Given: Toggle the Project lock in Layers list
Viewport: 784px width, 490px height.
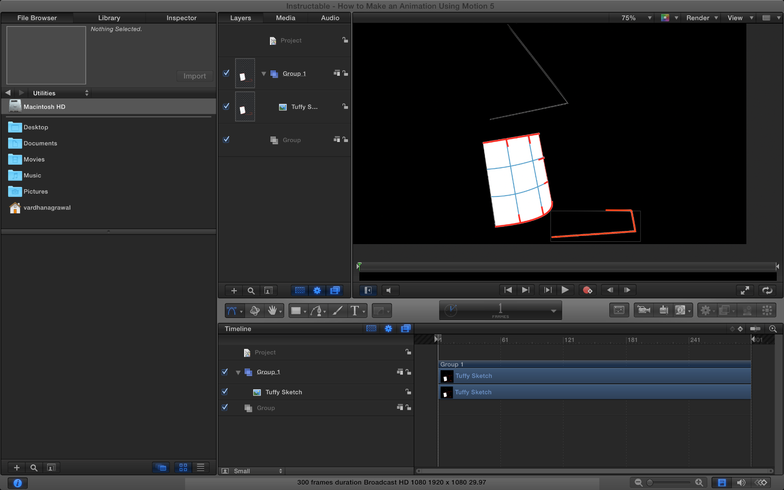Looking at the screenshot, I should (x=345, y=40).
